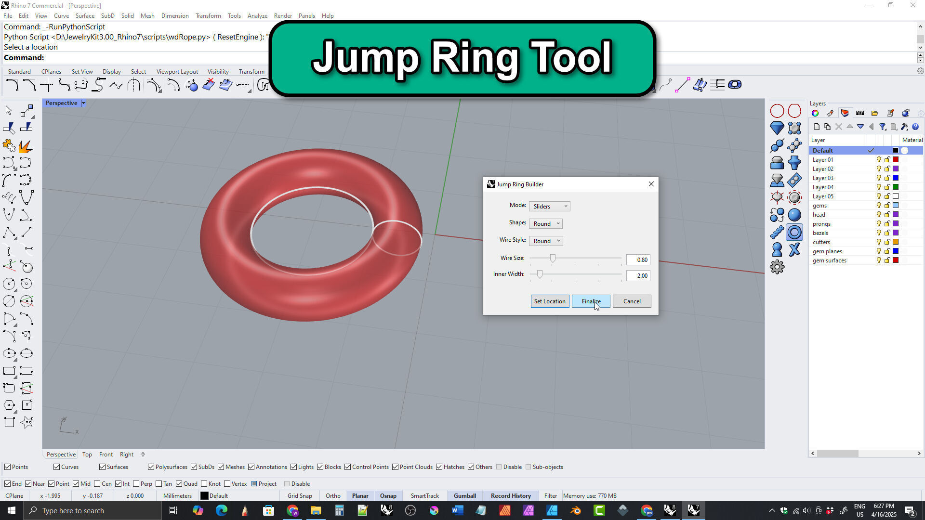Uncheck the Curves selection filter checkbox
This screenshot has width=925, height=520.
(57, 467)
